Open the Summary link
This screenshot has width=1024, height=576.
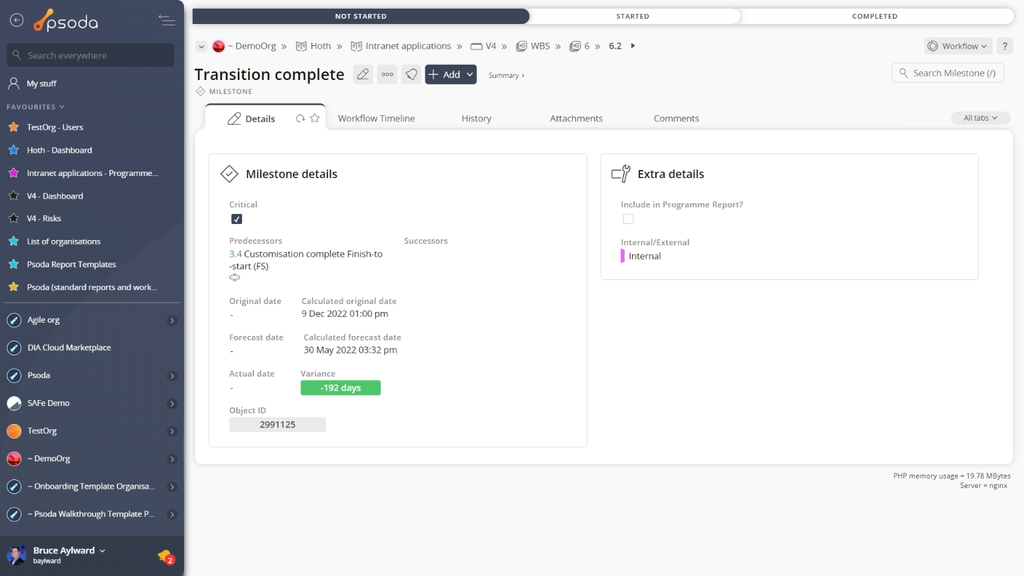click(506, 75)
